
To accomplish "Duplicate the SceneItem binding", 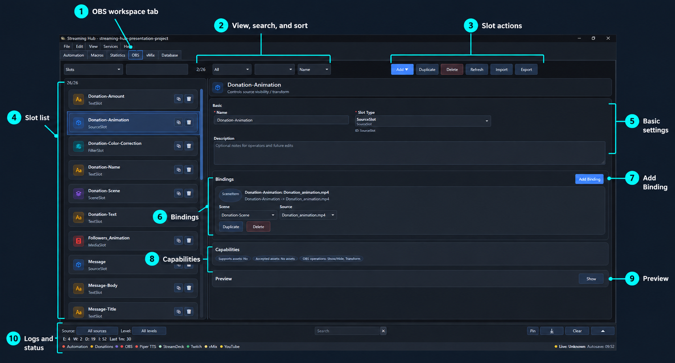I will coord(231,227).
